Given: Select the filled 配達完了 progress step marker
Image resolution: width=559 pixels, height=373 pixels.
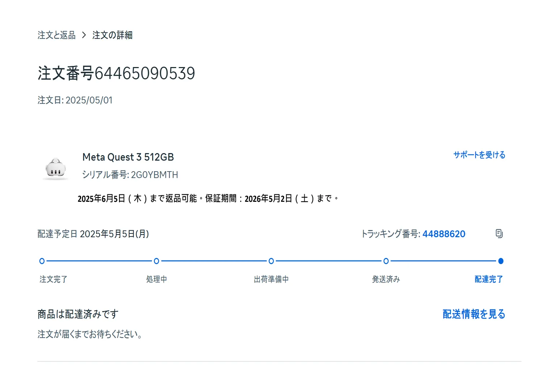Looking at the screenshot, I should pyautogui.click(x=501, y=261).
